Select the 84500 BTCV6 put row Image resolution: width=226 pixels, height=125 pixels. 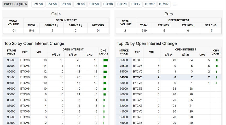(x=169, y=77)
